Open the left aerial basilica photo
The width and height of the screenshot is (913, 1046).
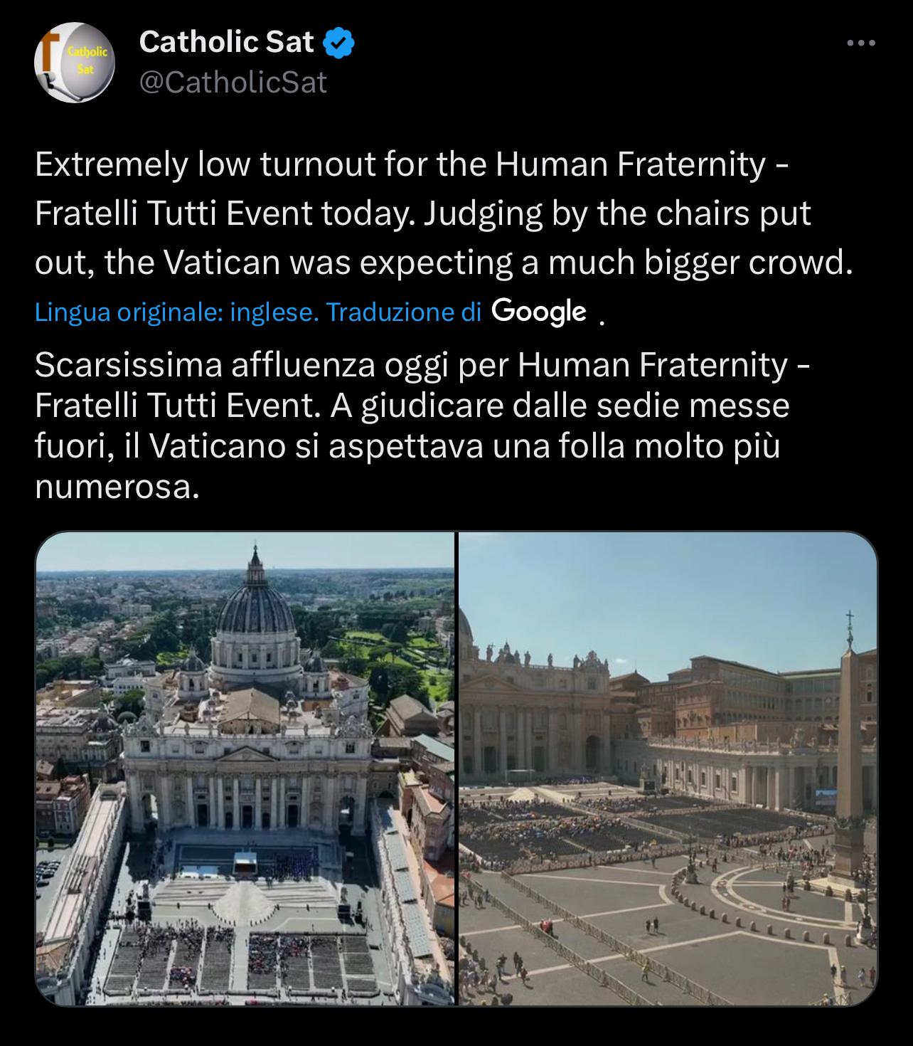click(245, 768)
